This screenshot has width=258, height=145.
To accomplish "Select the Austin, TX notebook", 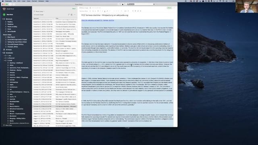I will pos(13,97).
